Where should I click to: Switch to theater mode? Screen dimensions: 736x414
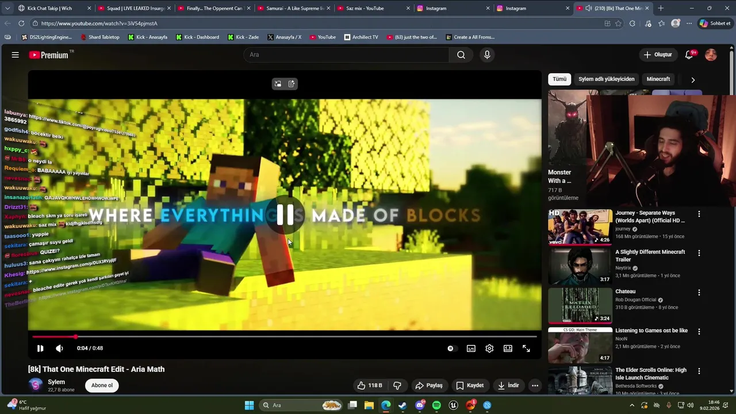click(x=508, y=348)
